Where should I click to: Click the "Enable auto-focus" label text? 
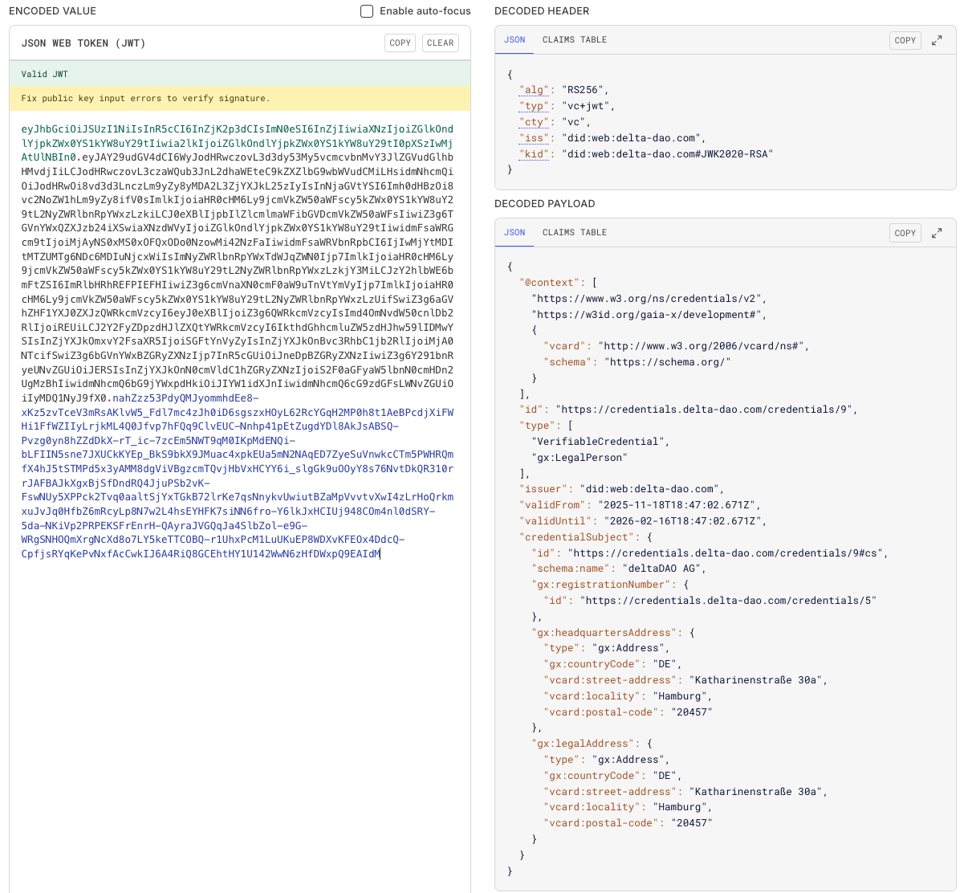425,11
